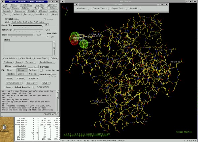Click the red-green sphere in the canvas
This screenshot has width=198, height=142.
pyautogui.click(x=75, y=39)
